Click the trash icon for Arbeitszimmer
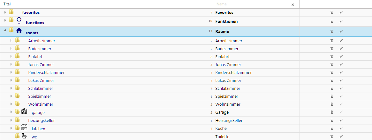Screen dimensions: 372x140 332,41
